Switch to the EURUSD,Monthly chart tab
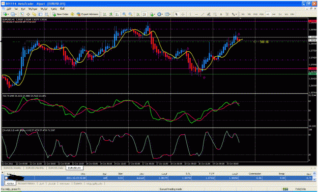 [x=35, y=168]
